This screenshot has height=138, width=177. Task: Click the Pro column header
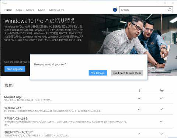162,91
